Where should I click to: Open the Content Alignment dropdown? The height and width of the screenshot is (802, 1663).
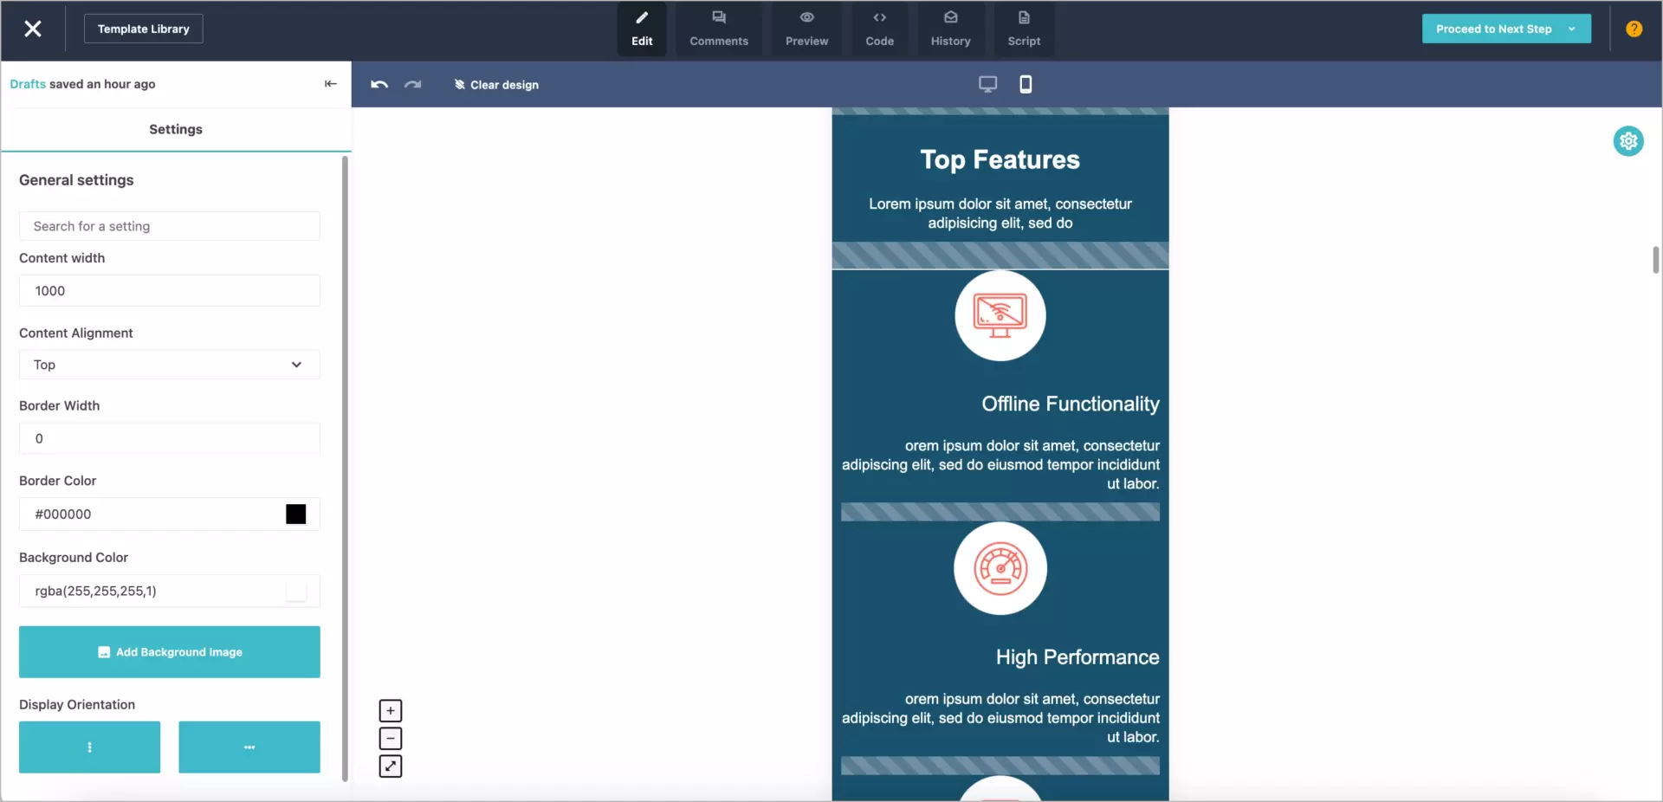click(168, 365)
